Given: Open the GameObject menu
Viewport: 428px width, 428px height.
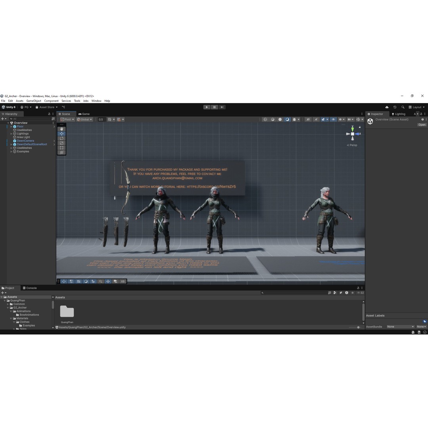Looking at the screenshot, I should [x=34, y=101].
